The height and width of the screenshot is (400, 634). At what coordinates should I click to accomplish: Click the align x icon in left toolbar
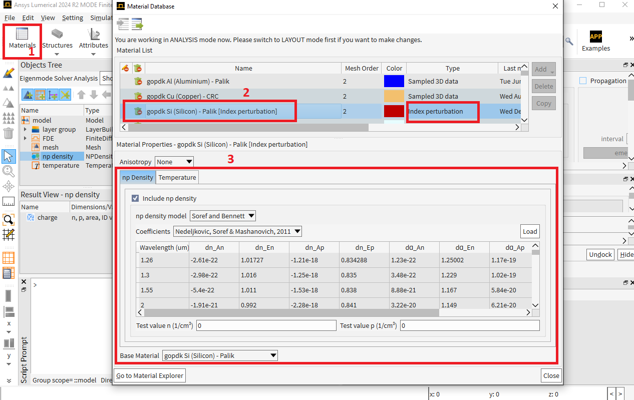tap(9, 312)
